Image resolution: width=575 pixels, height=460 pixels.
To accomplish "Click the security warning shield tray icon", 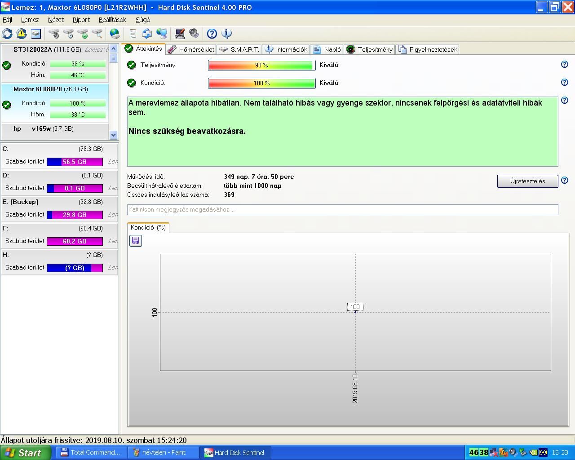I will (504, 452).
